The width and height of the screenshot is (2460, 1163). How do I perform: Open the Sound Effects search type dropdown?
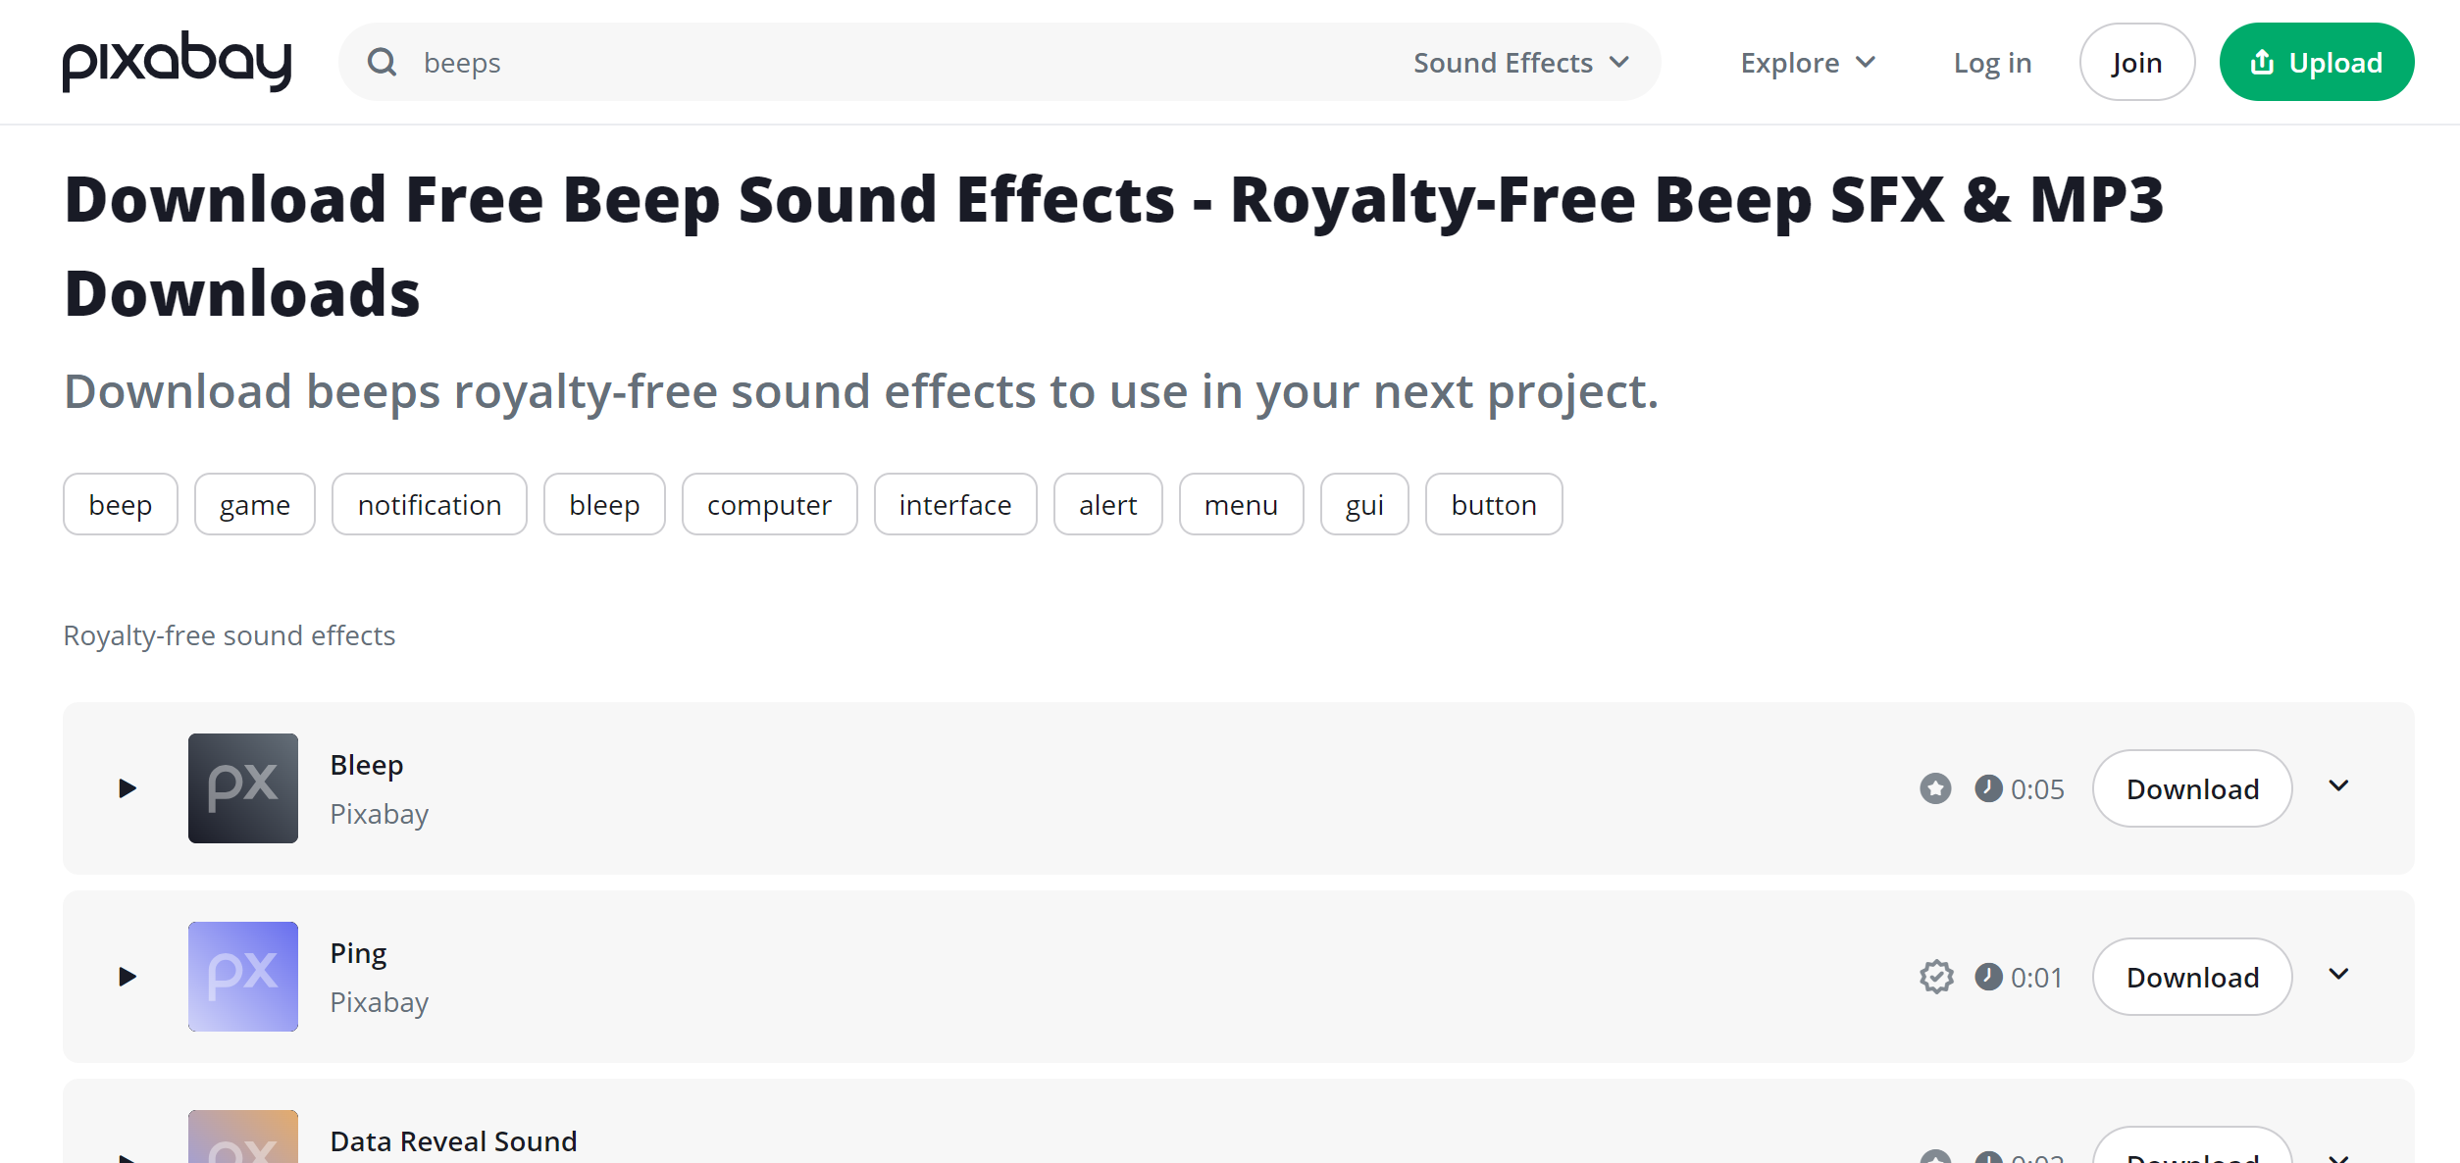tap(1521, 63)
